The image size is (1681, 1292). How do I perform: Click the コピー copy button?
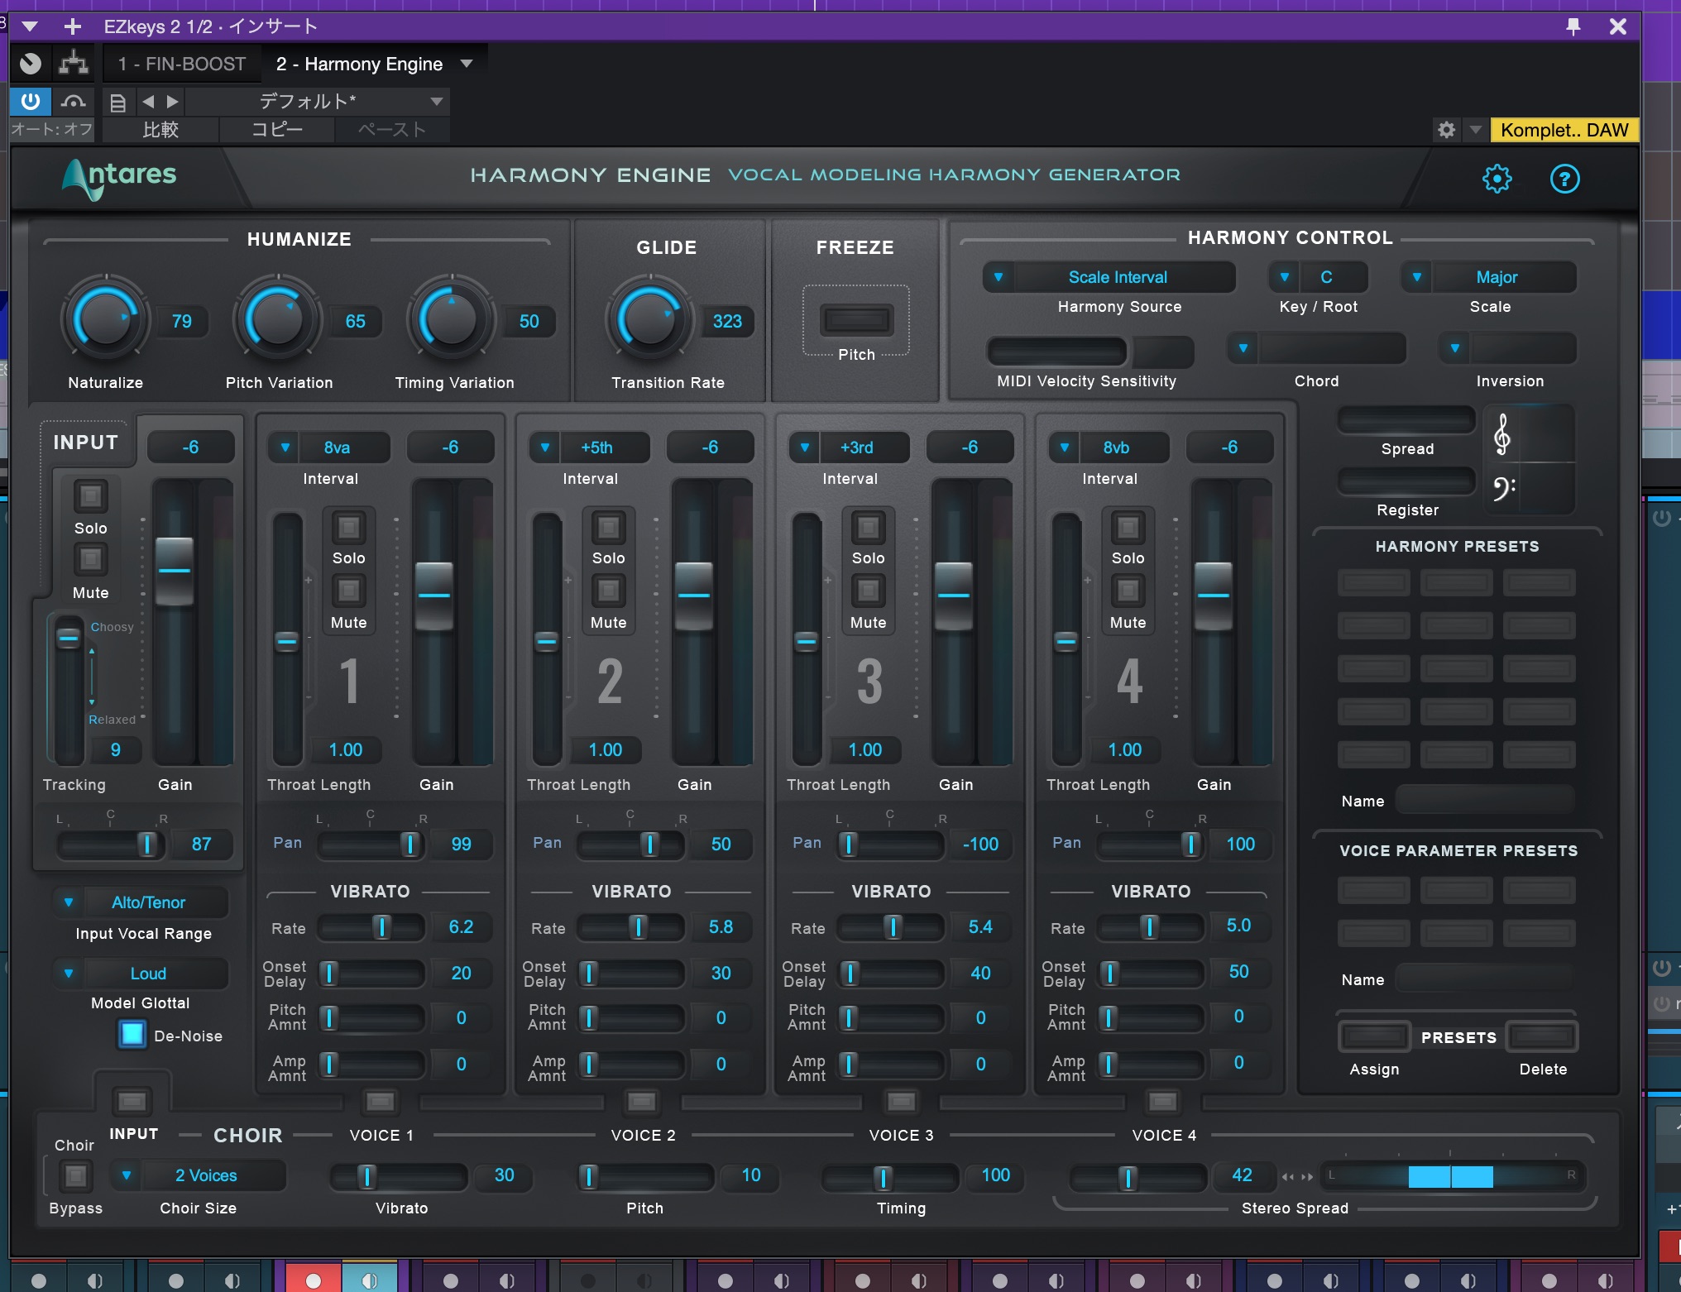click(277, 130)
